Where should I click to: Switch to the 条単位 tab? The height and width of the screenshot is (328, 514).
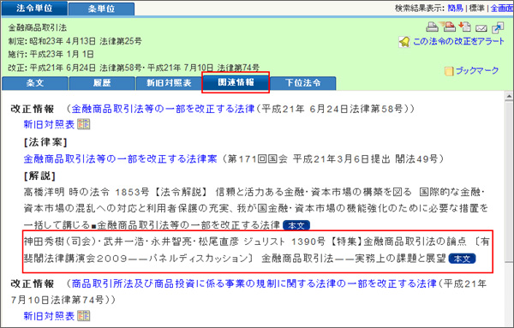pos(101,9)
